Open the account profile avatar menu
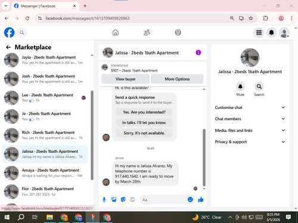This screenshot has width=298, height=223. tap(284, 33)
